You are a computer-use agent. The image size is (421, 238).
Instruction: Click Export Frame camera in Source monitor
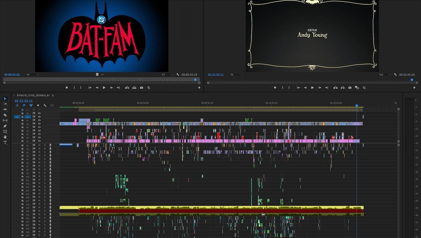tap(142, 87)
